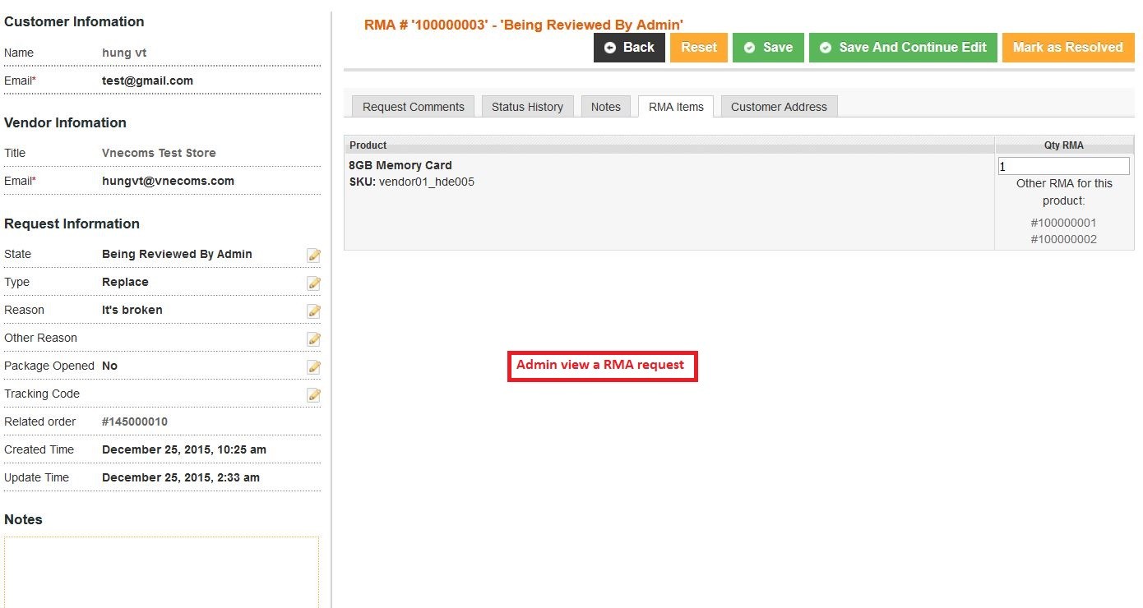
Task: Edit the Type field pencil icon
Action: point(313,283)
